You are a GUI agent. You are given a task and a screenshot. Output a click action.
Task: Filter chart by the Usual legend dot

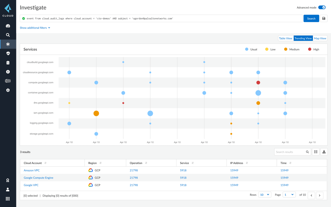246,49
